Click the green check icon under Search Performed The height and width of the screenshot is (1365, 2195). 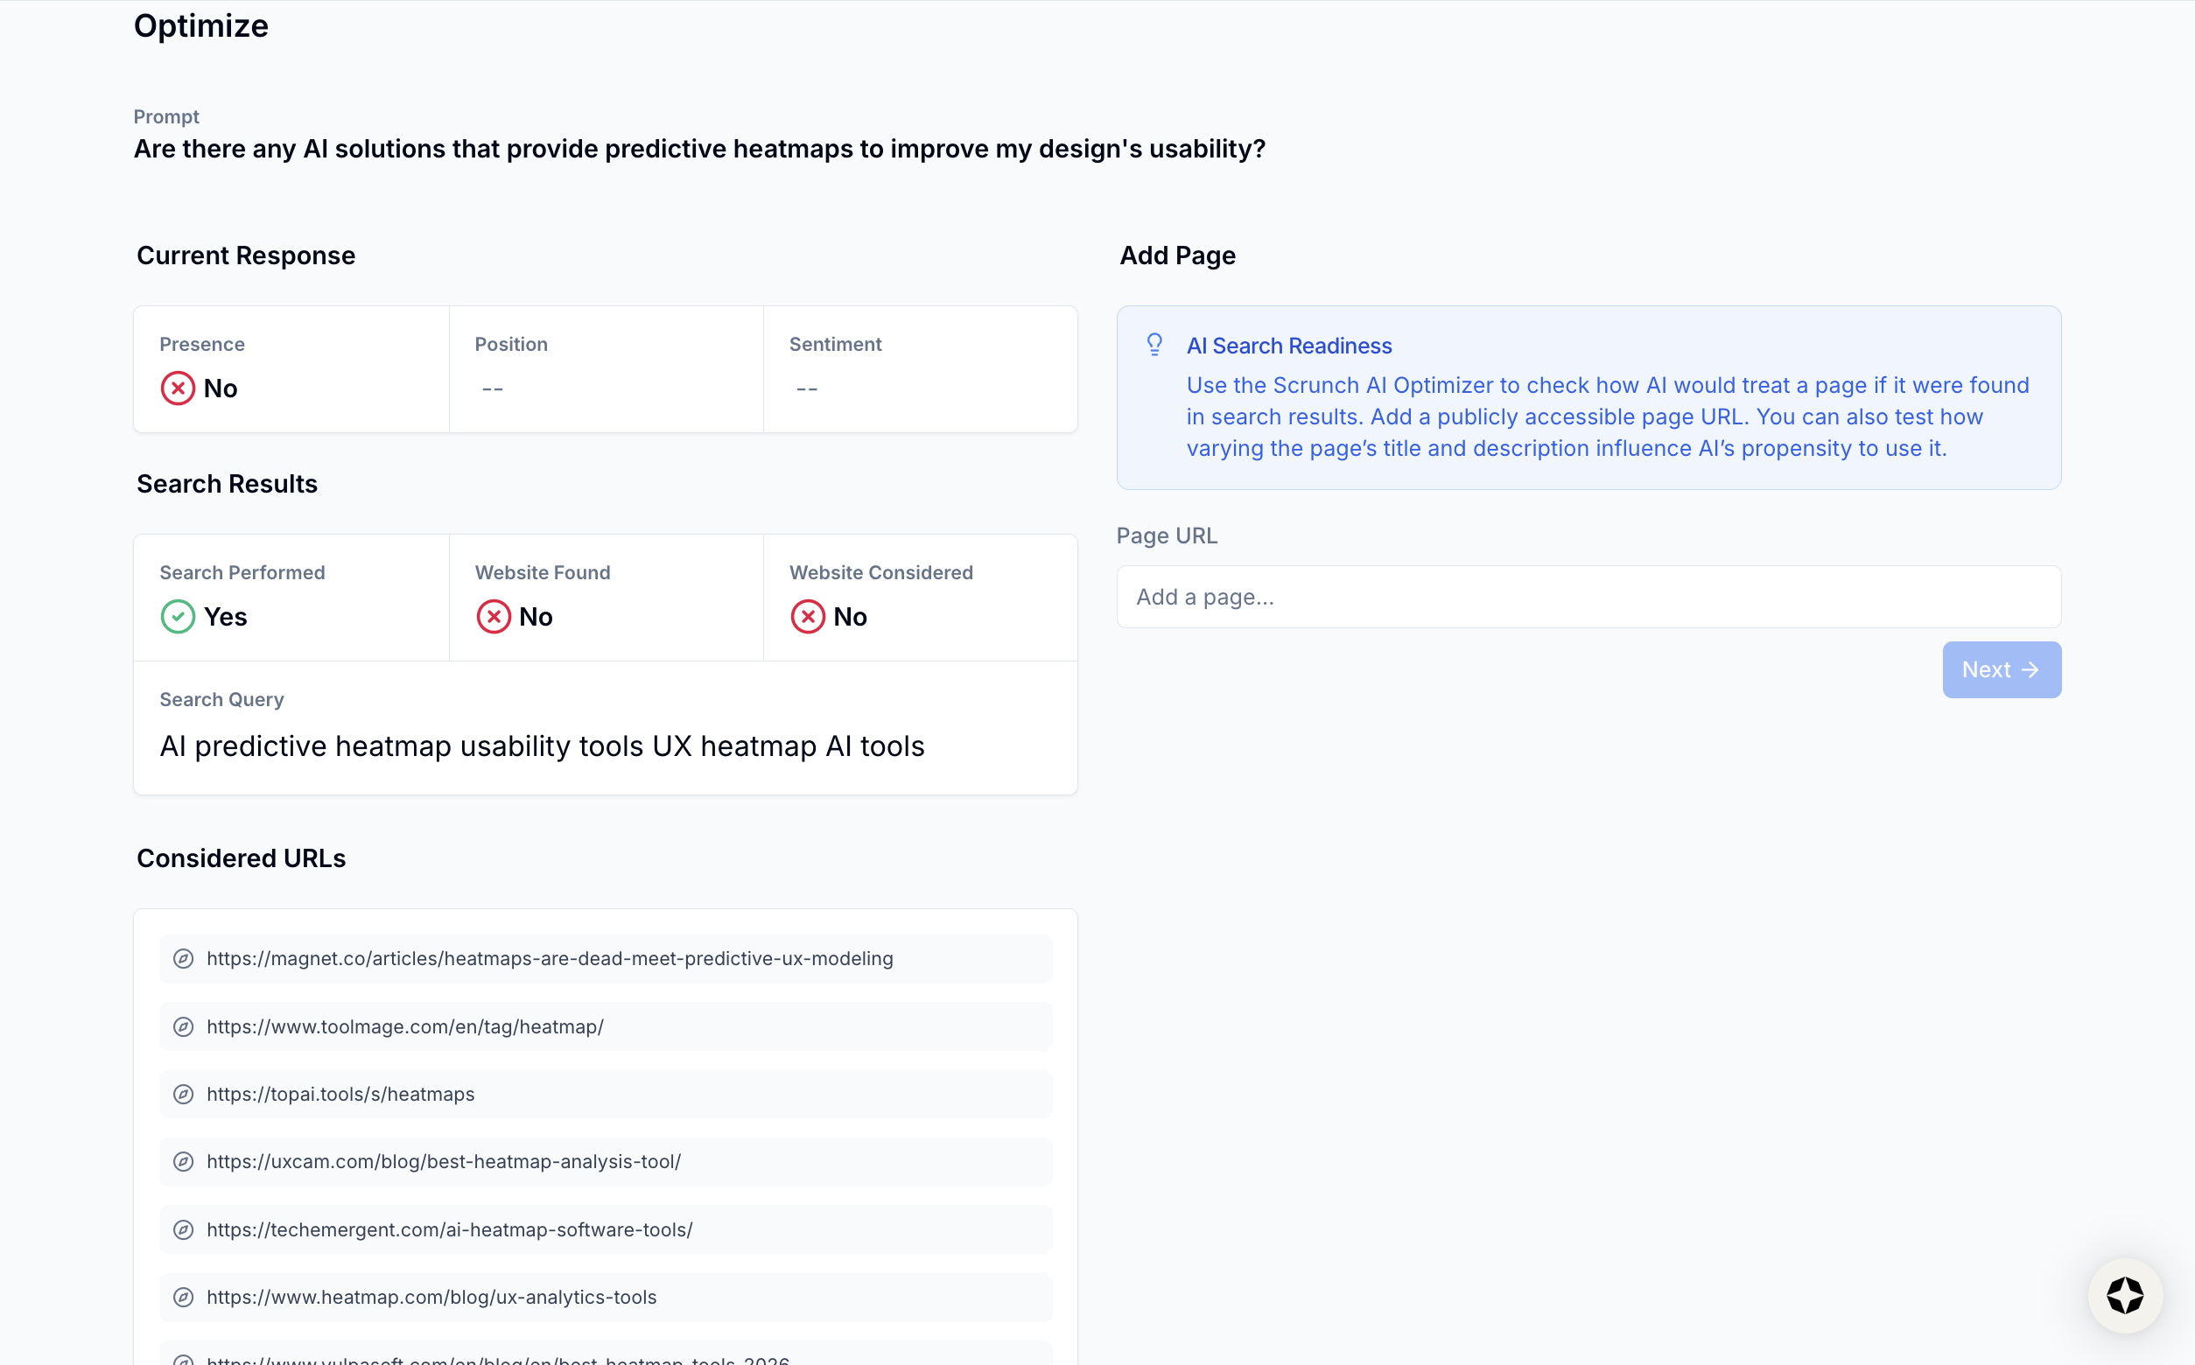[178, 617]
